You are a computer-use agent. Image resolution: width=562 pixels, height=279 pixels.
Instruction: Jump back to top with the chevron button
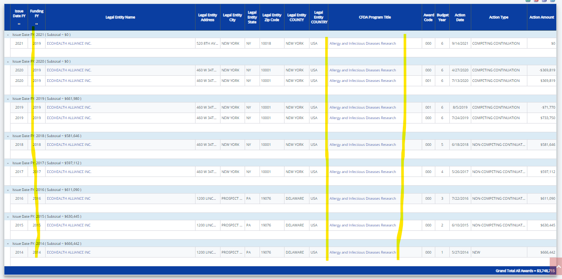(x=555, y=266)
